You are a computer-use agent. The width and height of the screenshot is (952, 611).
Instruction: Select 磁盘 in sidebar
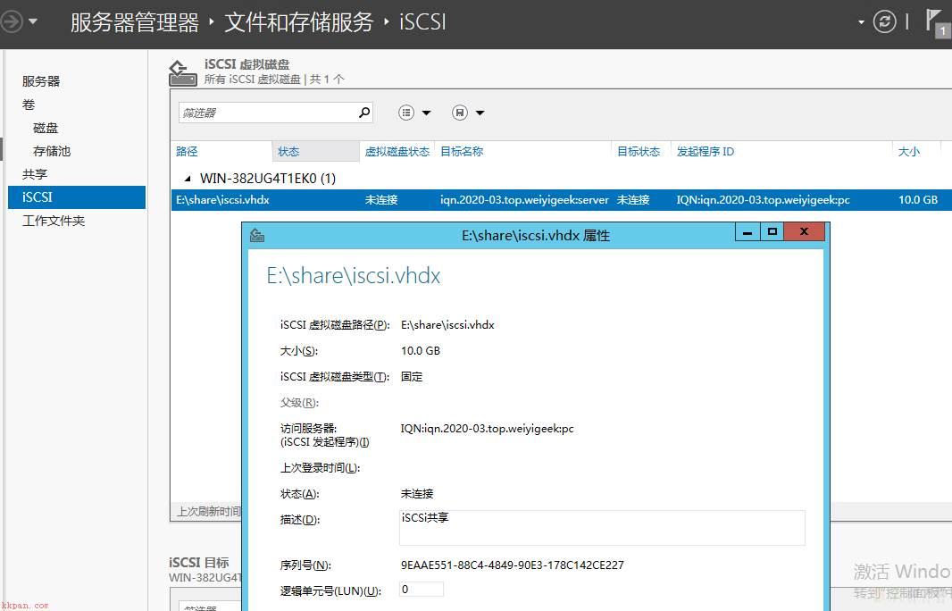[46, 128]
